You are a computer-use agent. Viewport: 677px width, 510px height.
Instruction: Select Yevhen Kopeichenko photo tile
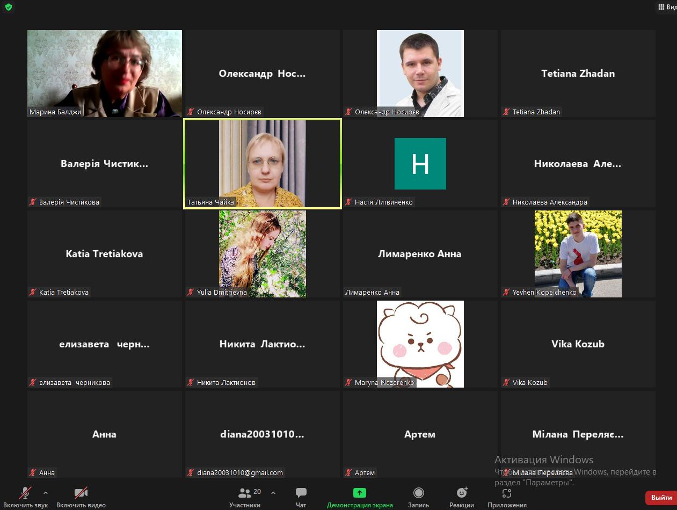point(578,254)
